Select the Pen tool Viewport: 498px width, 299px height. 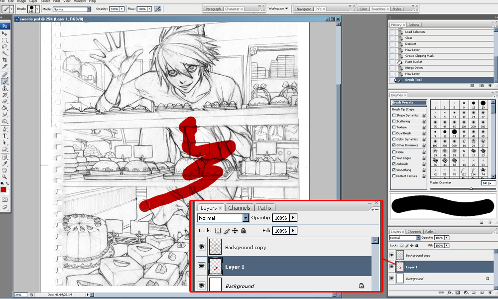pyautogui.click(x=4, y=129)
